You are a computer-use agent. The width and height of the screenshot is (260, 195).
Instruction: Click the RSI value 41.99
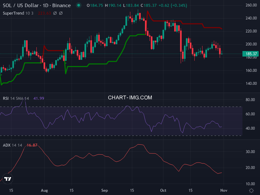coord(39,98)
